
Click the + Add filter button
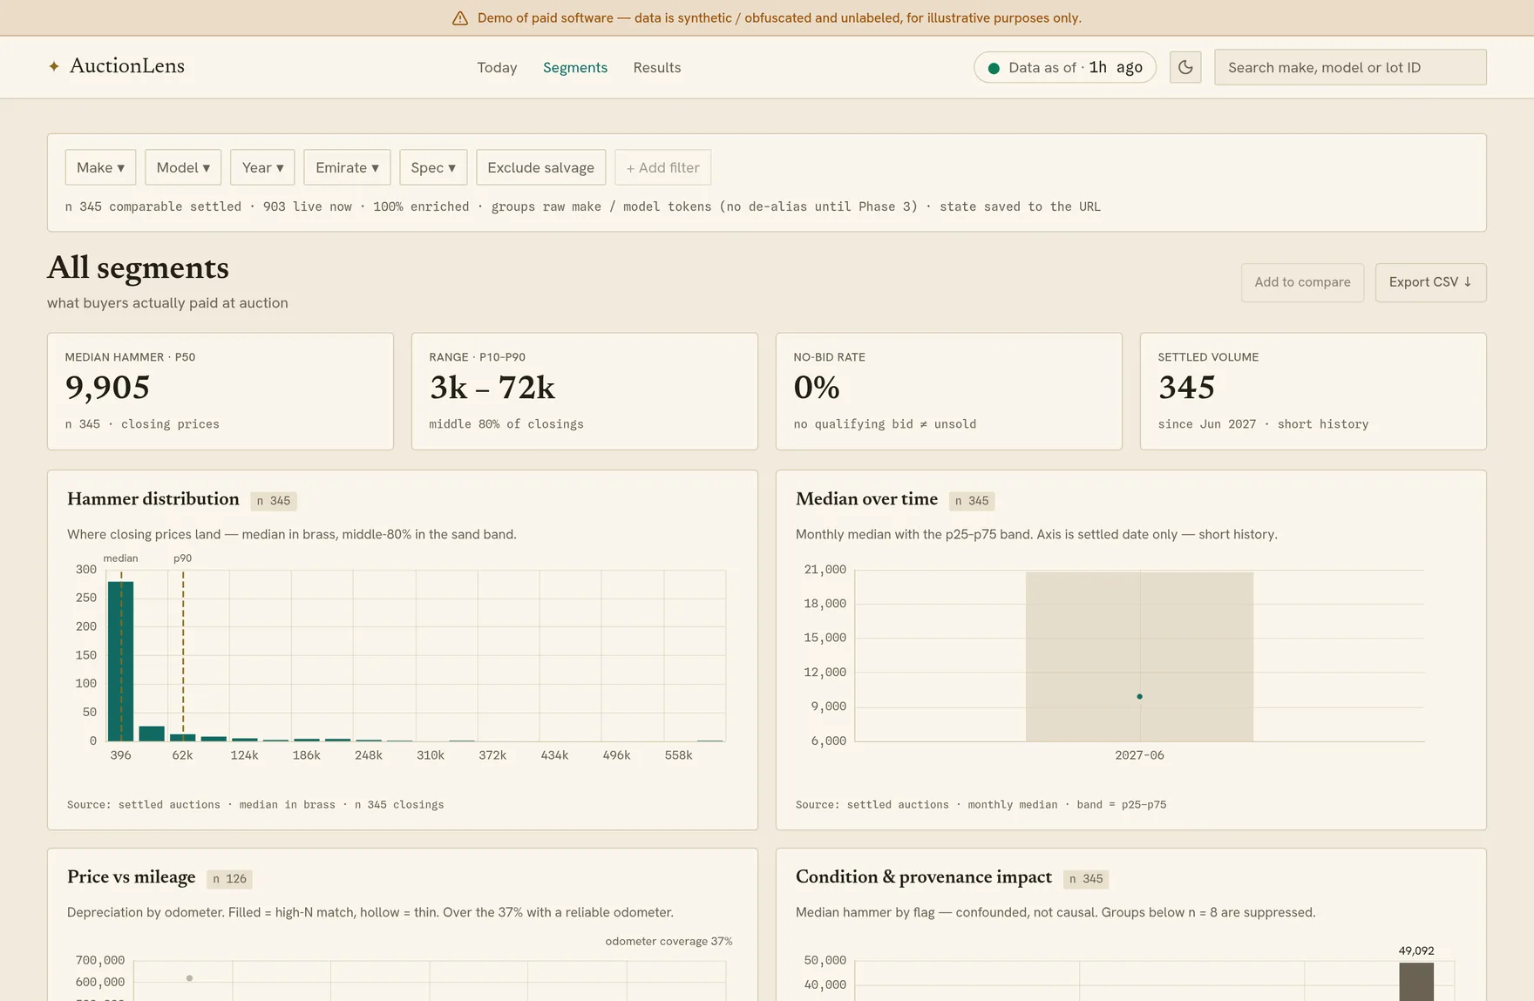[662, 167]
